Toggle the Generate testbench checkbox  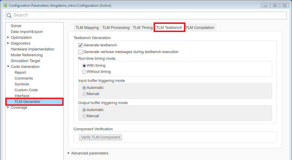point(81,45)
